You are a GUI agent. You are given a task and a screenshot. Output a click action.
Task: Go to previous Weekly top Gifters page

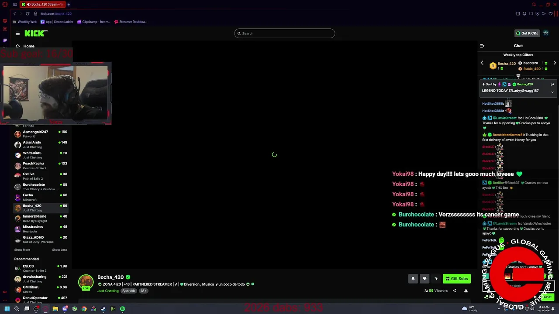pos(482,63)
